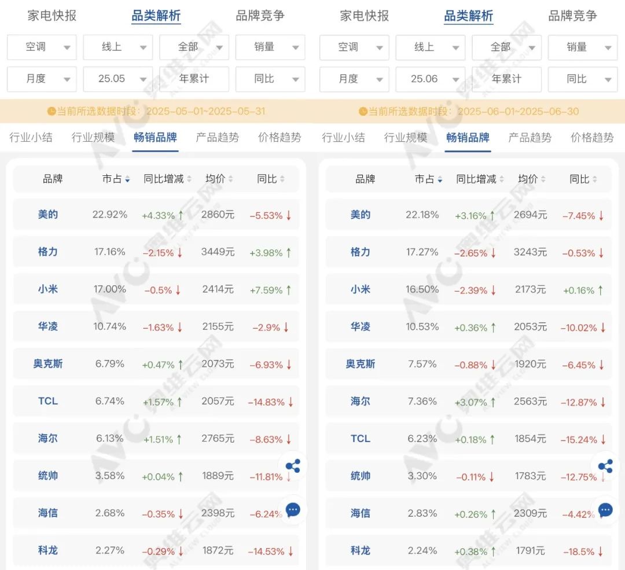Click 美的 brand in May table

coord(48,215)
